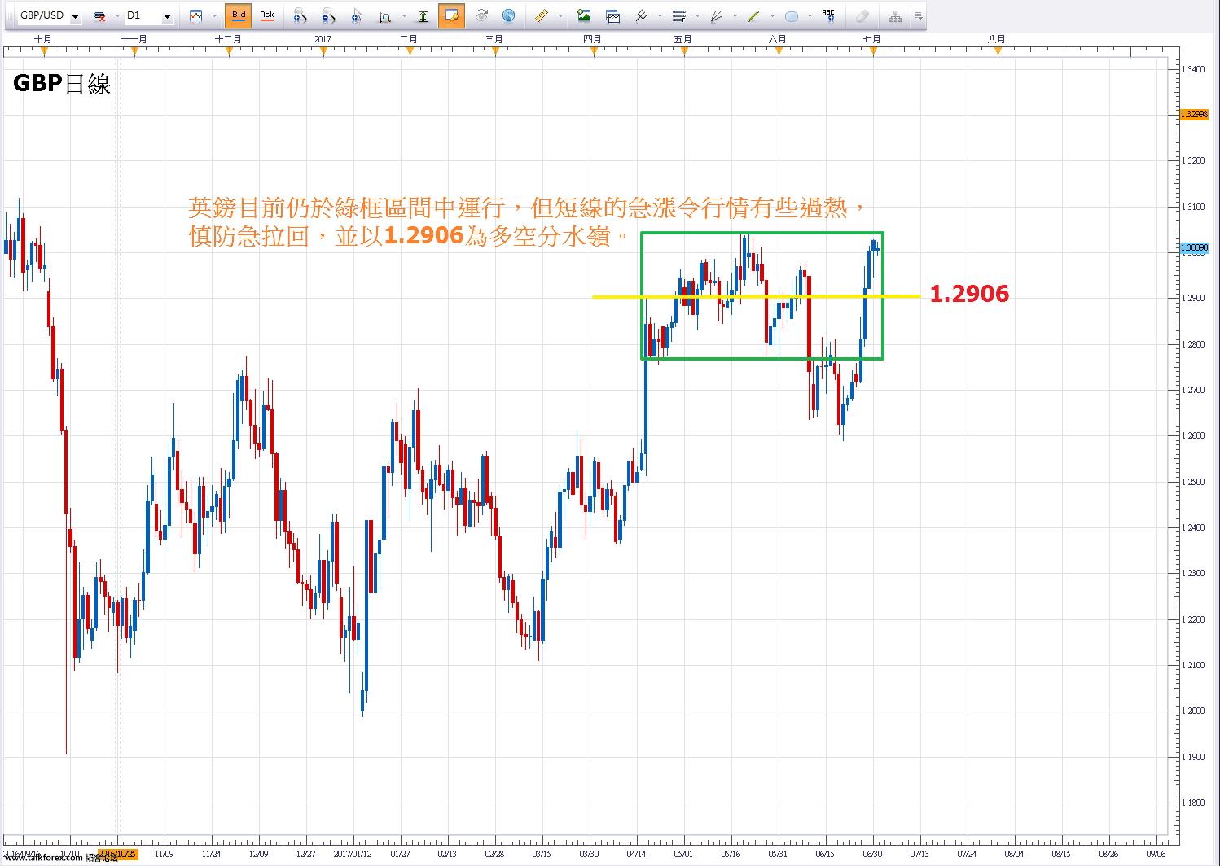1220x866 pixels.
Task: Expand the vertical zoom dropdown arrow
Action: click(402, 15)
